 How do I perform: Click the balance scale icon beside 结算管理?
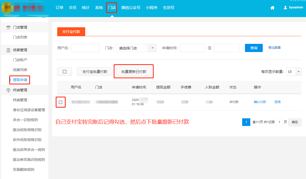click(x=8, y=50)
